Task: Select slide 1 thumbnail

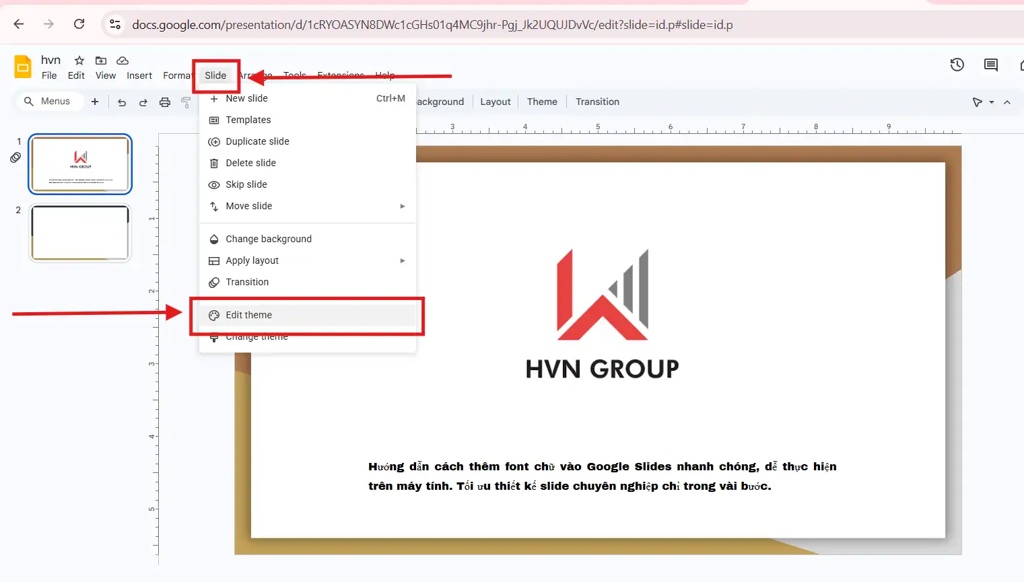Action: point(80,164)
